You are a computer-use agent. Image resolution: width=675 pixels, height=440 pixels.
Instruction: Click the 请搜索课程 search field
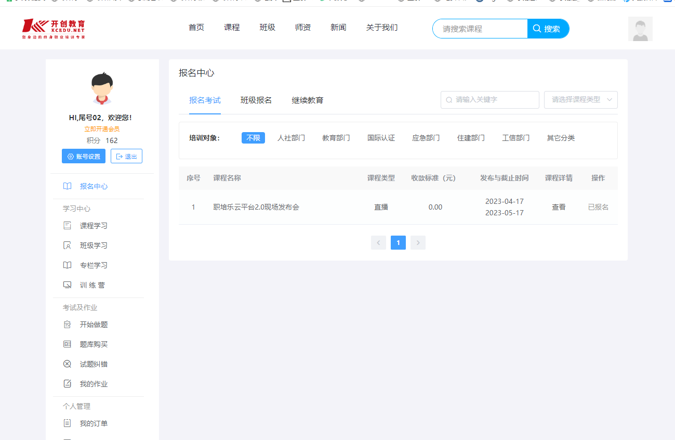(x=480, y=29)
